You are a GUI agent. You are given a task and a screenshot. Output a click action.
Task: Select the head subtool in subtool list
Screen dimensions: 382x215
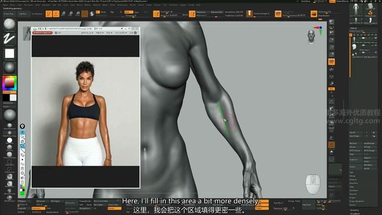coord(354,47)
